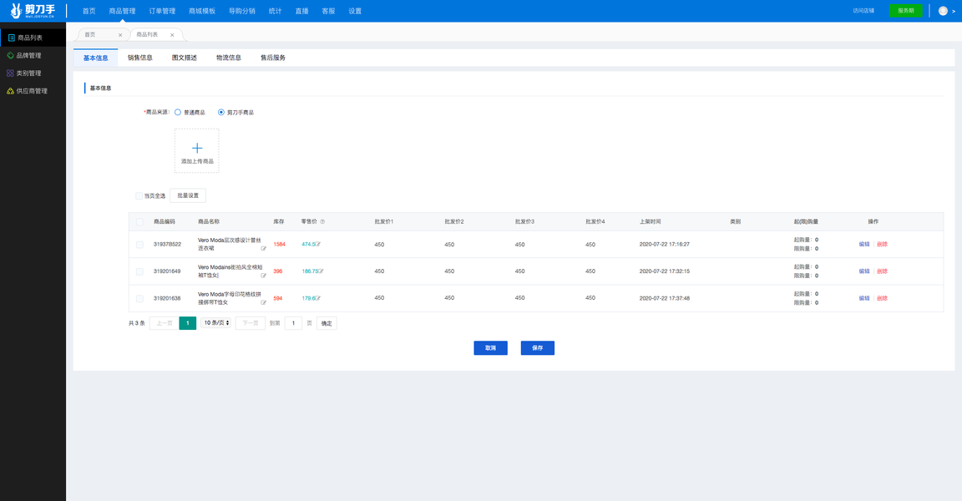
Task: Open 直播 top menu
Action: click(301, 11)
